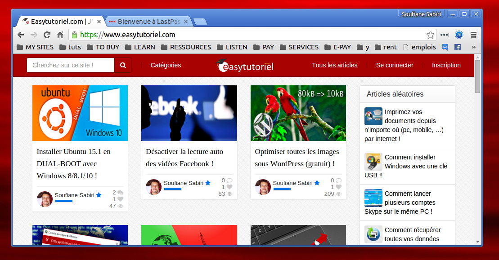Click scrollbar down arrow

click(x=477, y=242)
